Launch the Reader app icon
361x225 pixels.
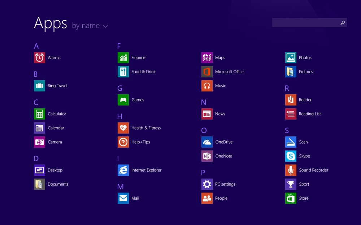[291, 100]
